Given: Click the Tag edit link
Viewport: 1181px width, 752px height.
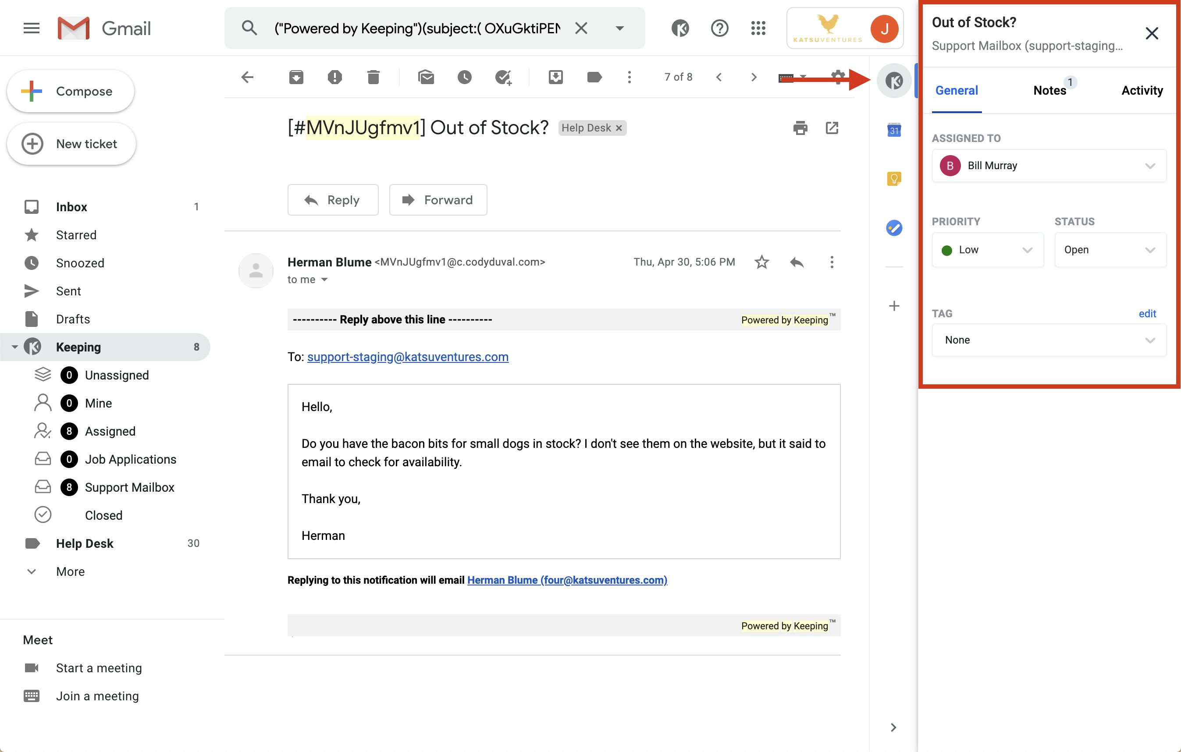Looking at the screenshot, I should (x=1147, y=313).
